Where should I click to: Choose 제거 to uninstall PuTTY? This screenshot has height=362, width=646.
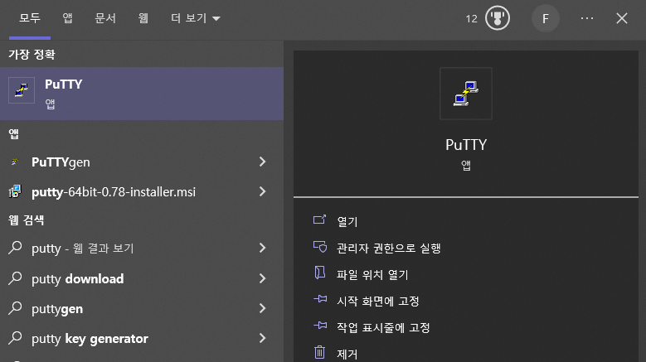(x=347, y=354)
